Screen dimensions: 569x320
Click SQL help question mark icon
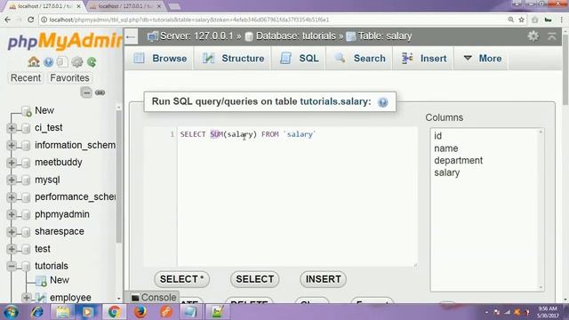pyautogui.click(x=382, y=102)
